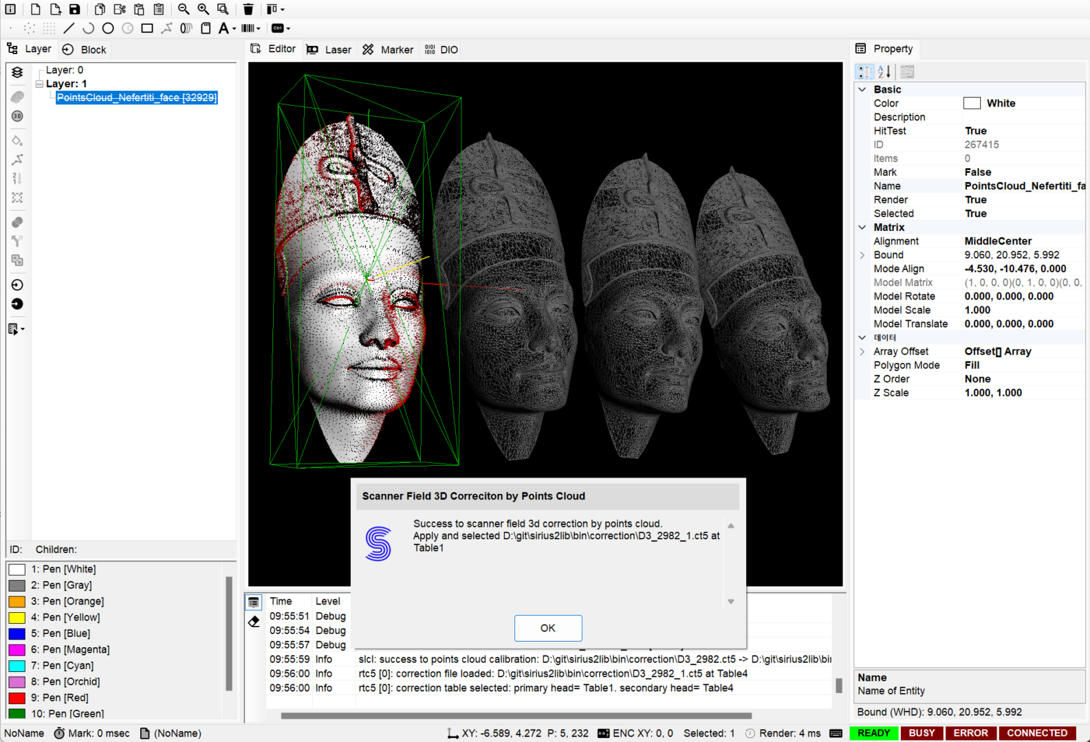
Task: Click the Save disk icon in toolbar
Action: point(74,9)
